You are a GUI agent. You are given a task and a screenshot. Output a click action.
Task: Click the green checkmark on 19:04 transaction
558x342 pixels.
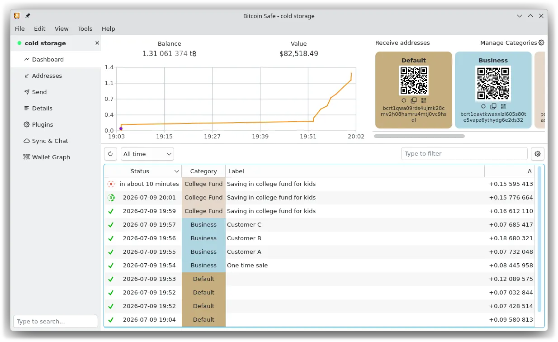tap(111, 320)
